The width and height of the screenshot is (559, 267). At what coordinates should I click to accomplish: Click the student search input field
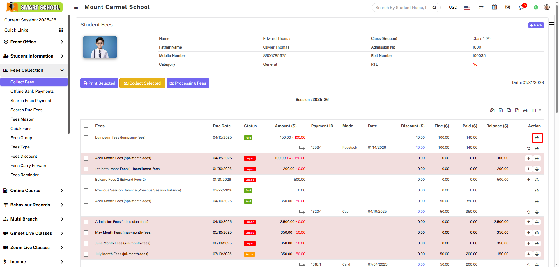pos(401,8)
